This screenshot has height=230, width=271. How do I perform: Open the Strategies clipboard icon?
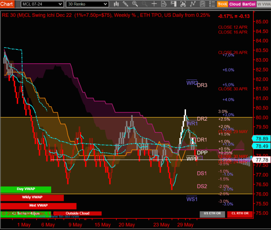click(202, 4)
